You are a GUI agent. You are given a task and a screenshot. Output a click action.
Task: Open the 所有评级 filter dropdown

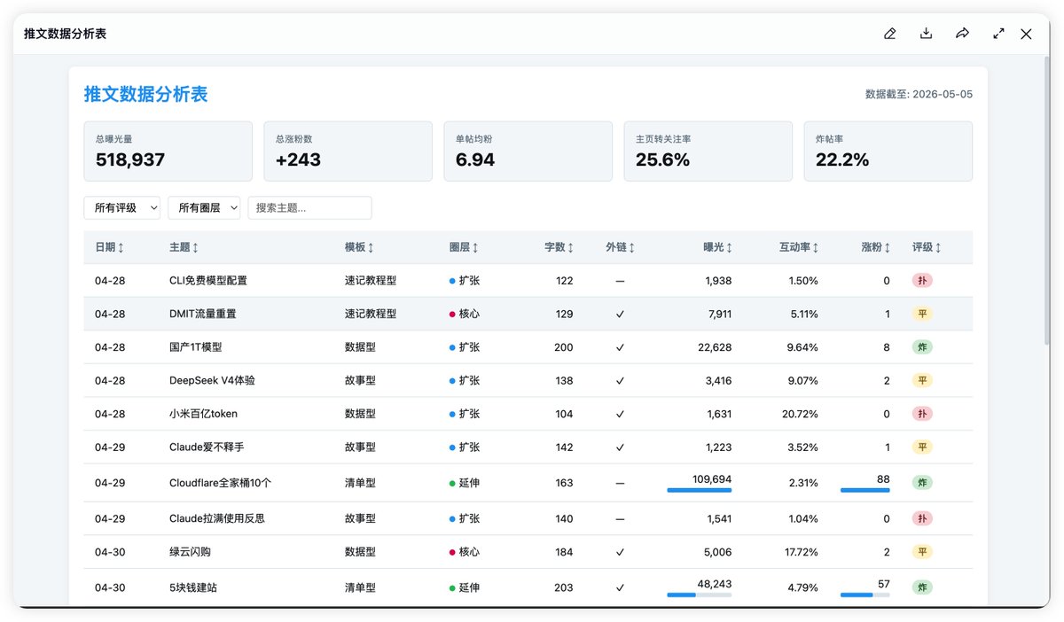[122, 207]
